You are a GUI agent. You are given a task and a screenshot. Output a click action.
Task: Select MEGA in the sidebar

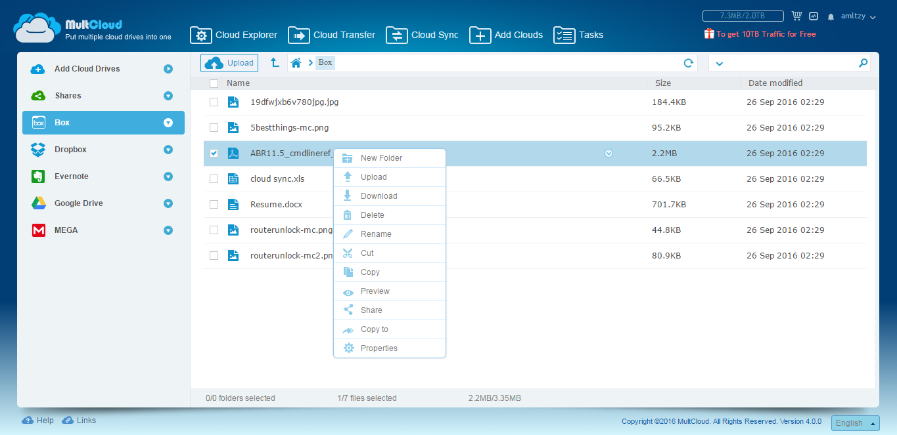(x=66, y=230)
